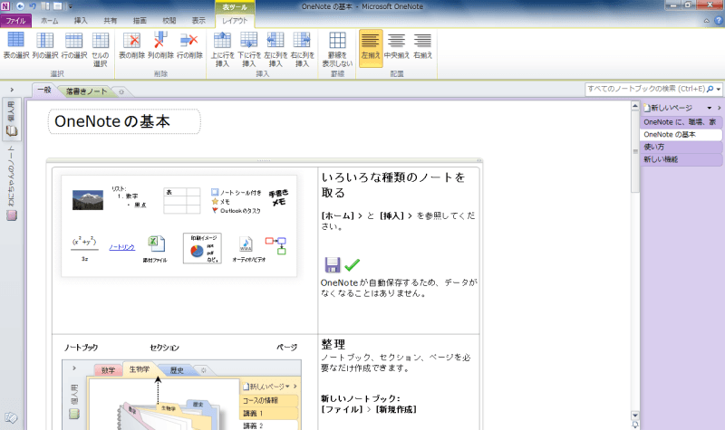Open page OneNote に、職場、家

681,122
